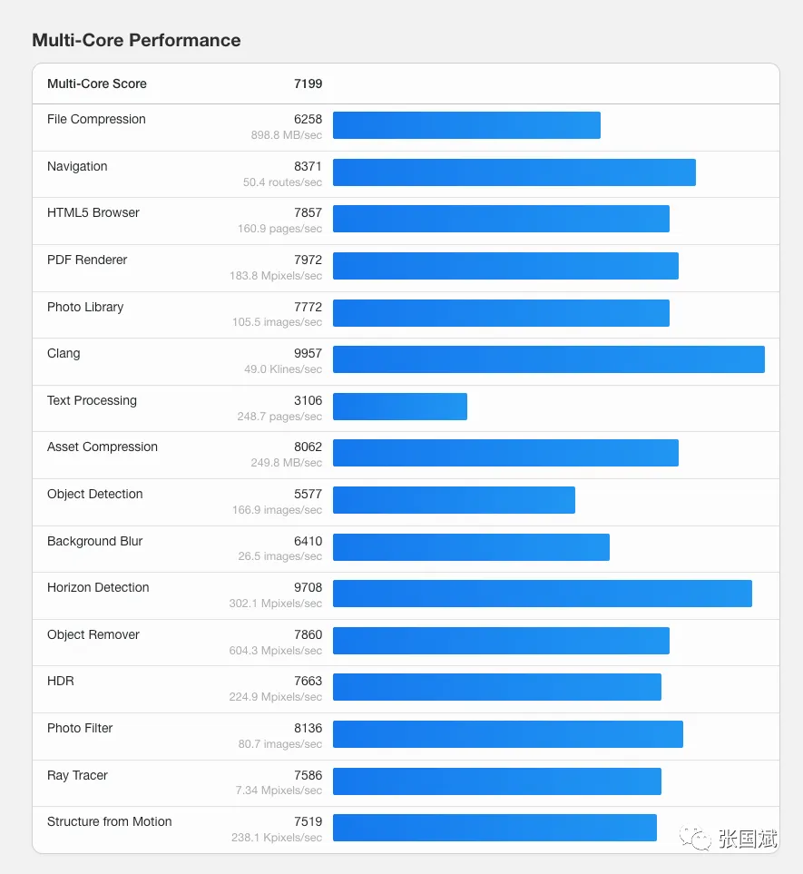Click the Photo Library label

click(85, 307)
